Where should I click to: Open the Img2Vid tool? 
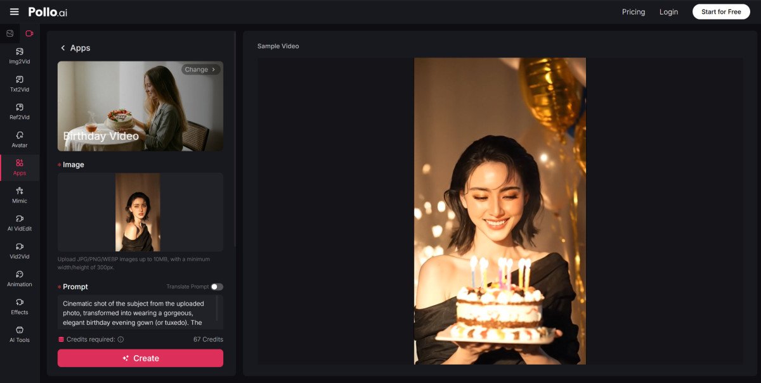click(19, 57)
